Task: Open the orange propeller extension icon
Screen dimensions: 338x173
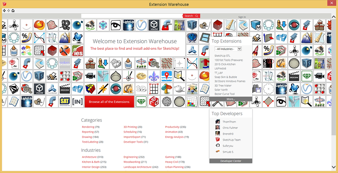Action: (x=65, y=51)
